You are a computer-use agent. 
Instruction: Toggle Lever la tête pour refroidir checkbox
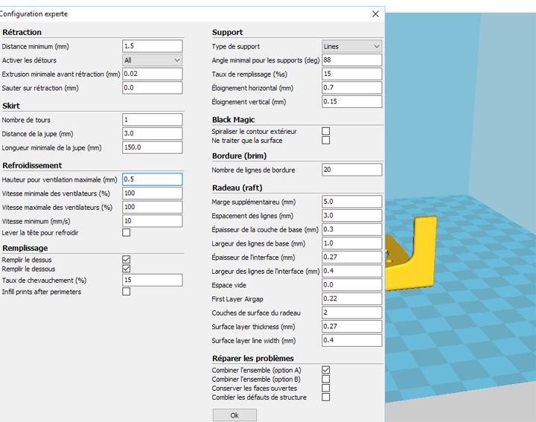coord(126,233)
